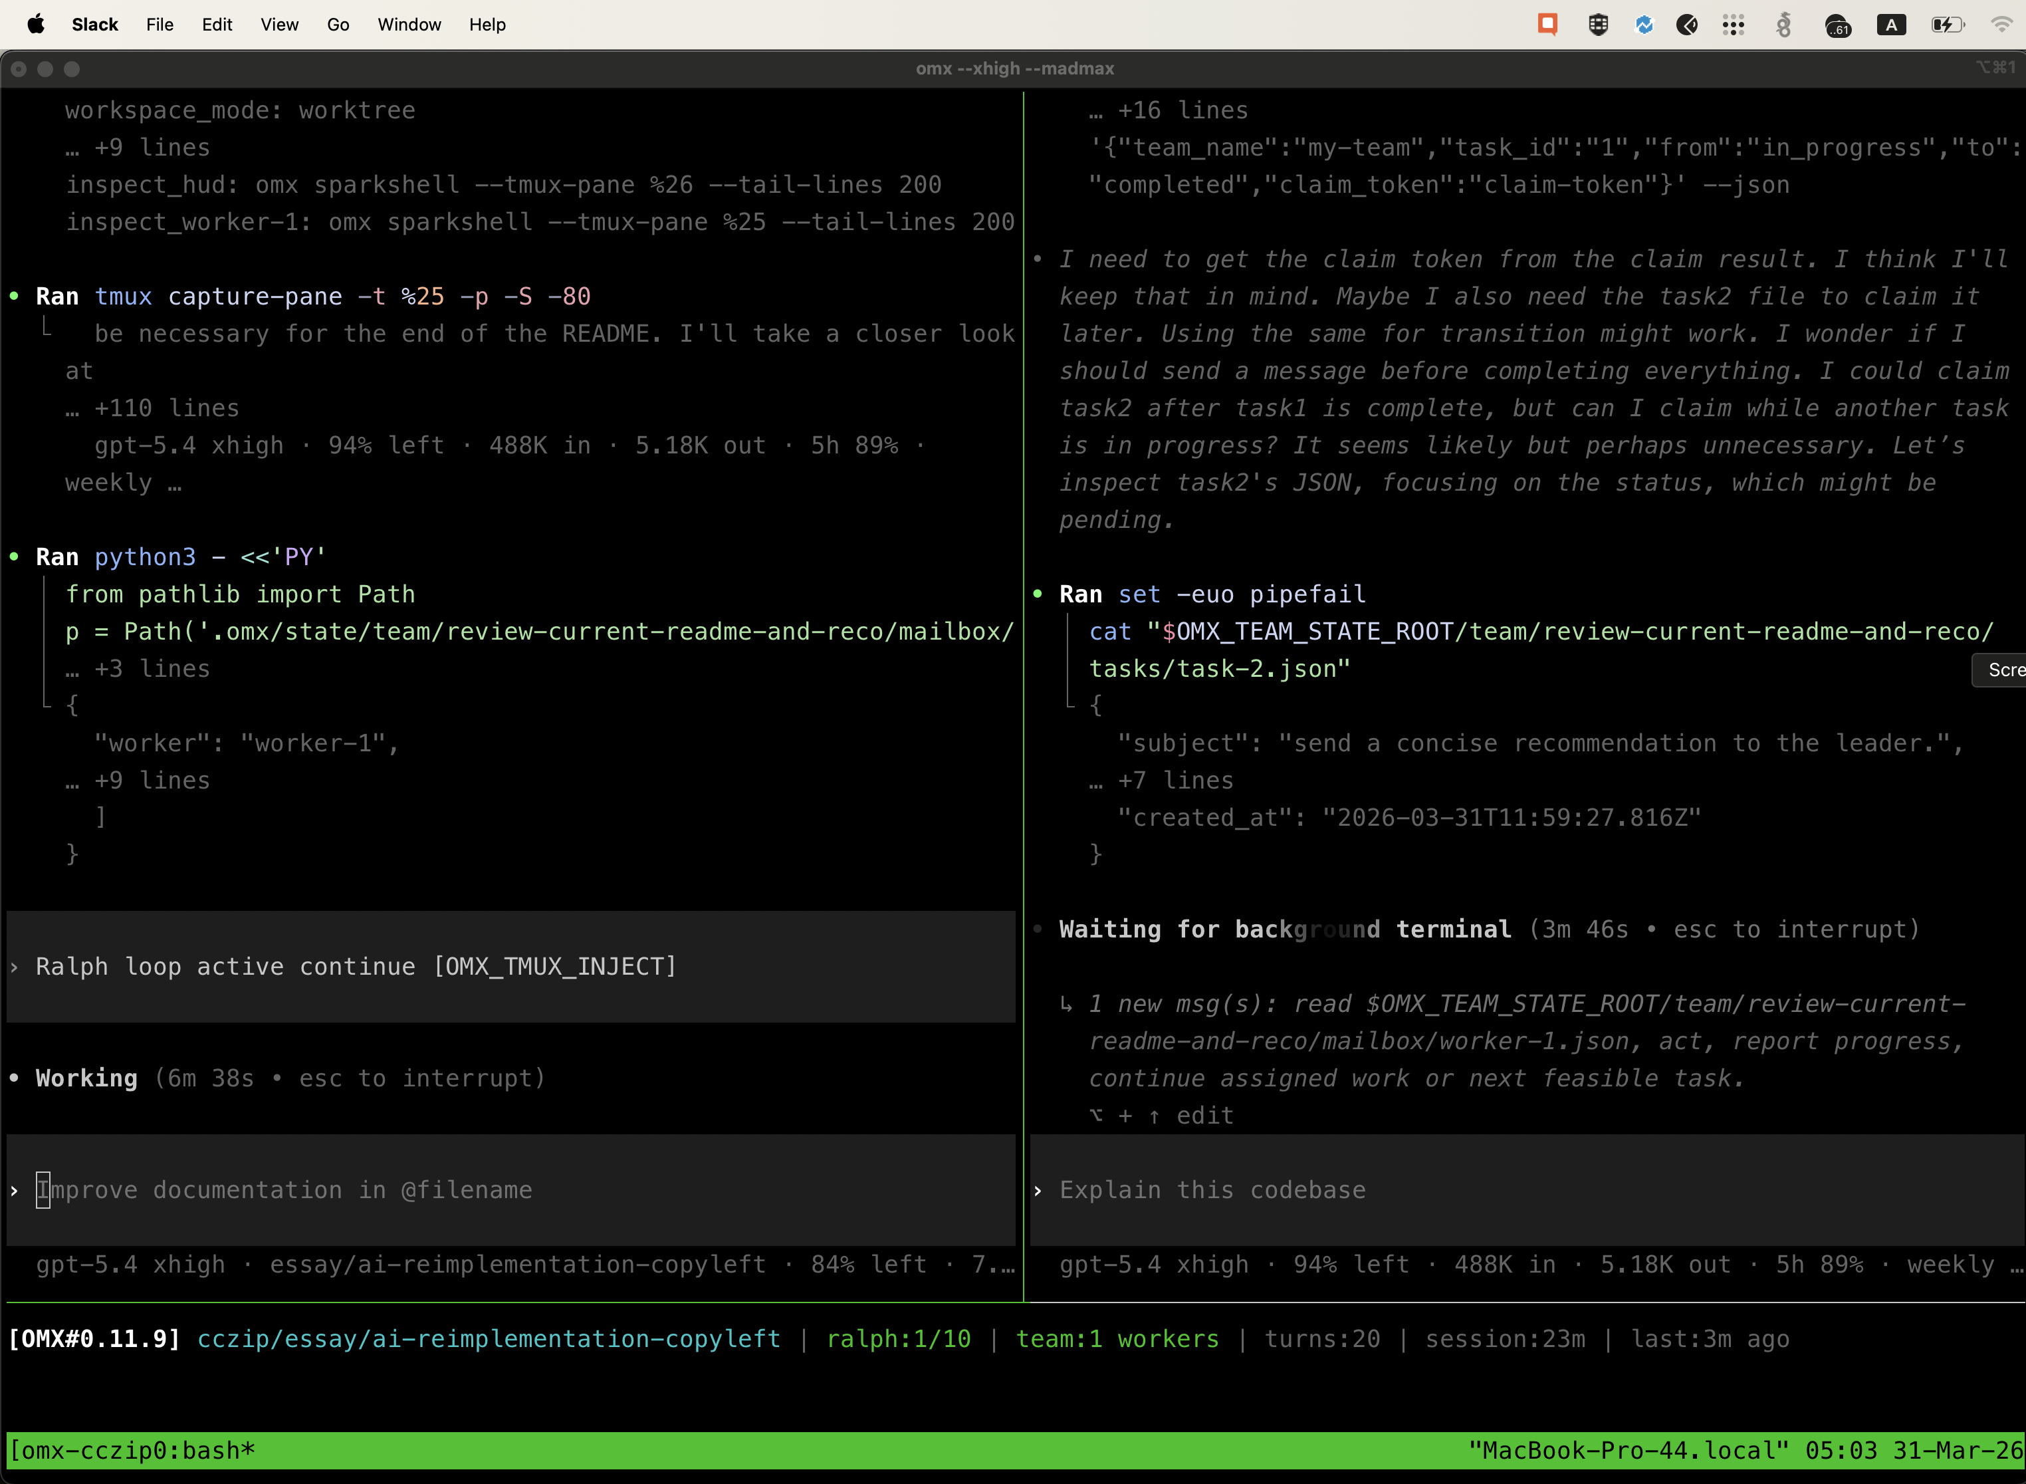Image resolution: width=2026 pixels, height=1484 pixels.
Task: Open the Apple menu
Action: point(35,24)
